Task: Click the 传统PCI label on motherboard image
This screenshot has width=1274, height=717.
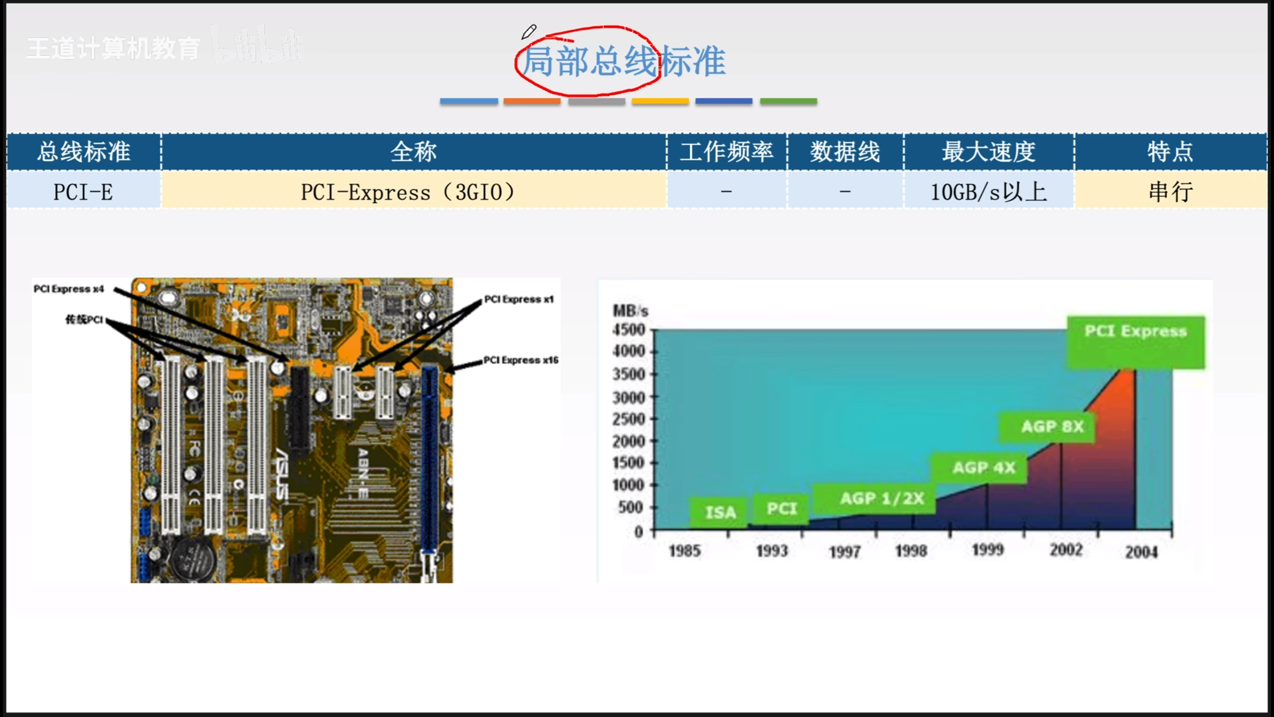Action: pos(84,319)
